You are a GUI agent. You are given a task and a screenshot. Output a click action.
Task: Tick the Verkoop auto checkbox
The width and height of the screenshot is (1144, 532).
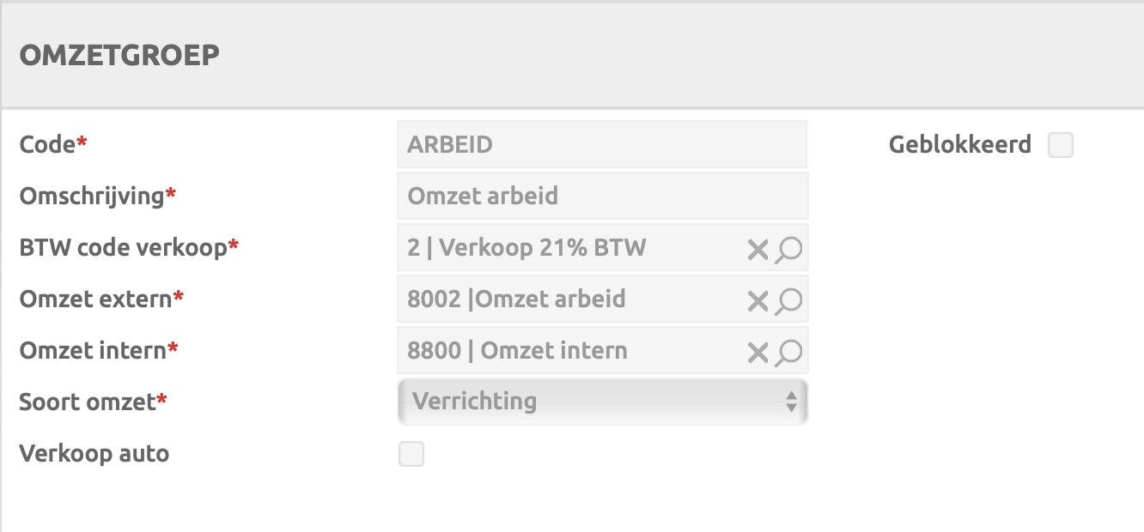(411, 454)
